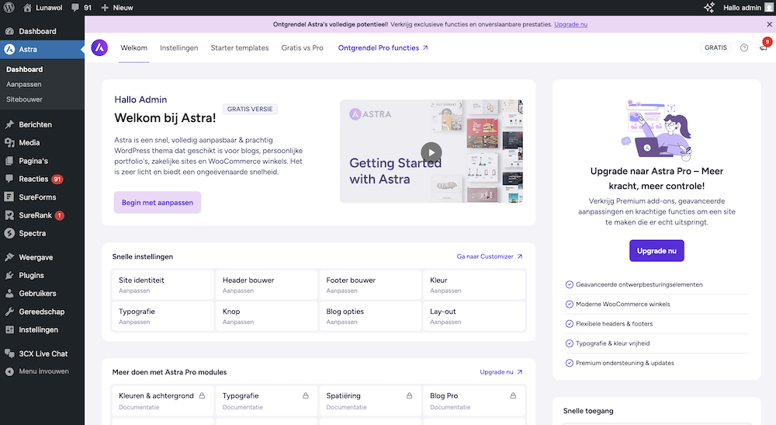Switch to the Welkom tab
The image size is (776, 425).
[134, 47]
